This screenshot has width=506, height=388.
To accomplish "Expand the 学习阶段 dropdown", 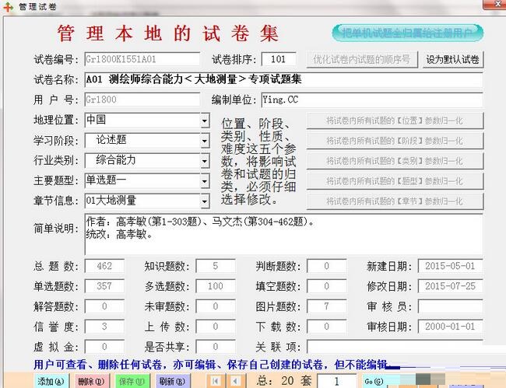I will (x=205, y=141).
